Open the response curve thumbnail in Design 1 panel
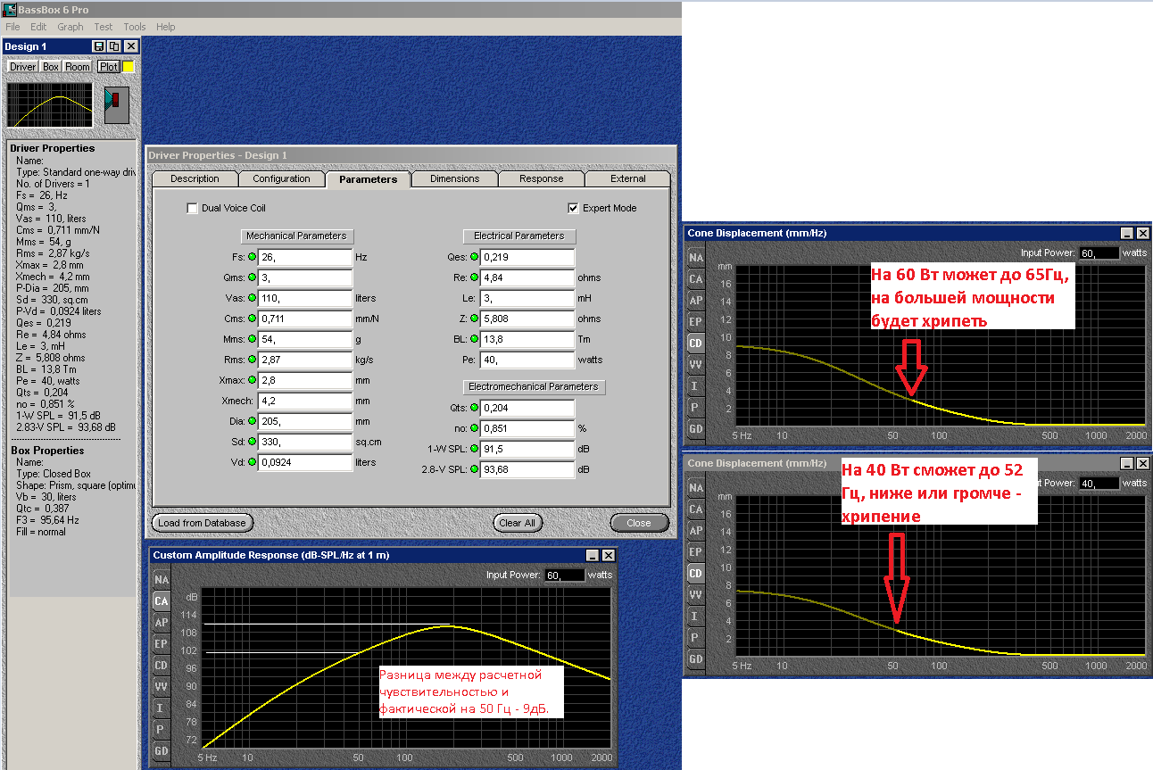The image size is (1153, 770). pyautogui.click(x=50, y=104)
